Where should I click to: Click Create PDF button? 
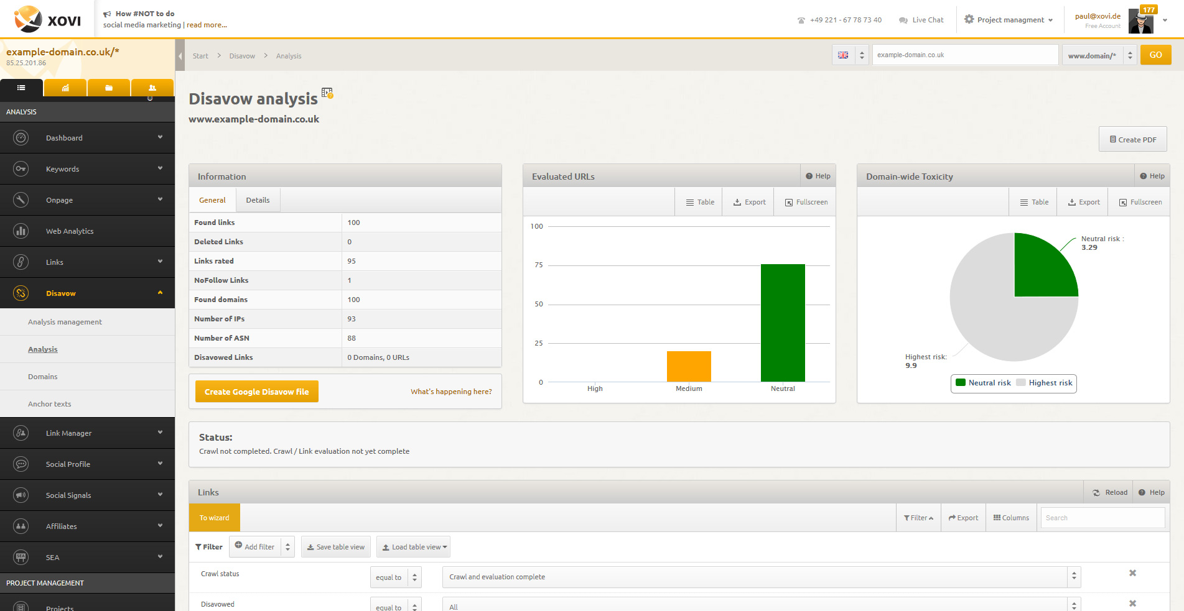coord(1132,139)
